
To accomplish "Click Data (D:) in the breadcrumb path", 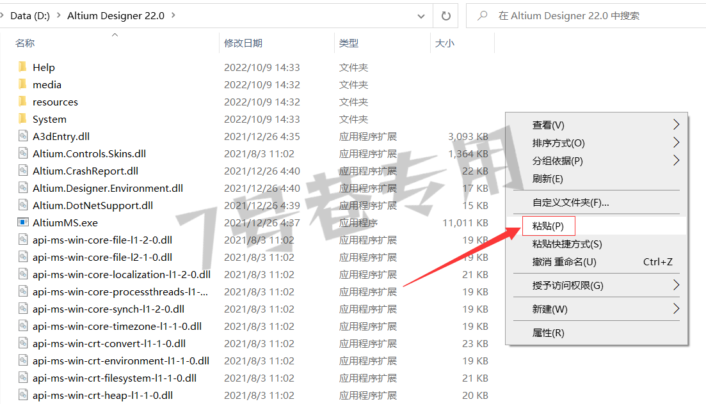I will pyautogui.click(x=30, y=16).
